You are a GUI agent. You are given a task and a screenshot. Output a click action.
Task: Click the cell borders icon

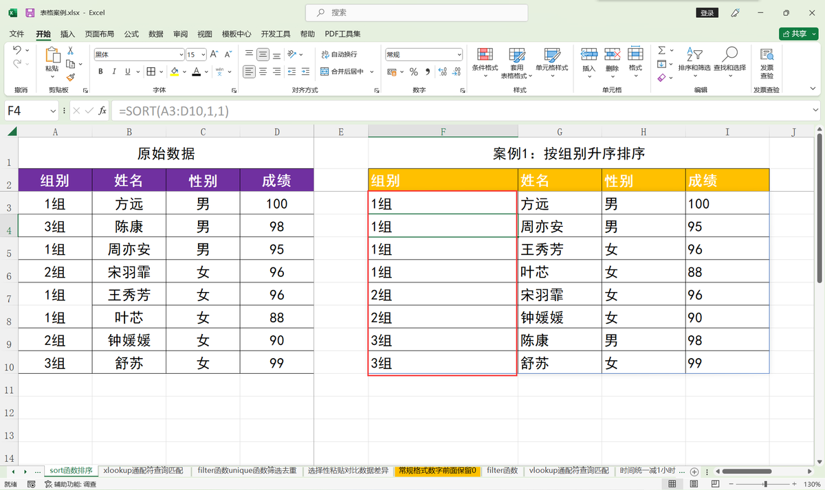[x=151, y=71]
